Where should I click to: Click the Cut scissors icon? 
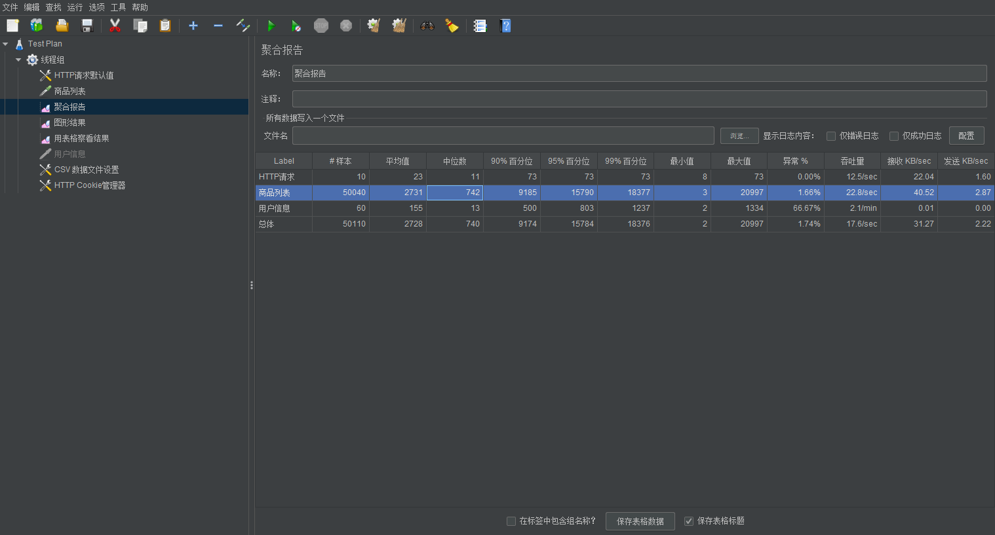115,26
